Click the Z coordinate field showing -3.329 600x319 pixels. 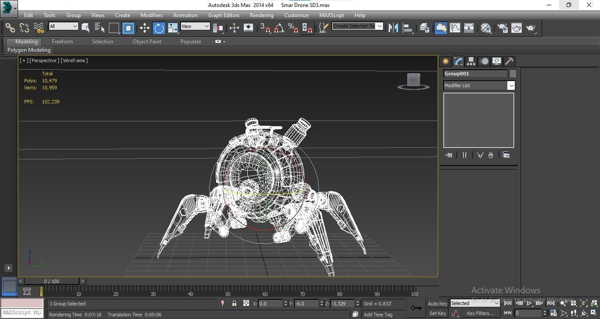342,303
